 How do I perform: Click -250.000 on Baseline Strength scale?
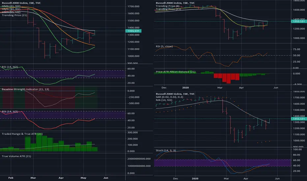pos(133,97)
